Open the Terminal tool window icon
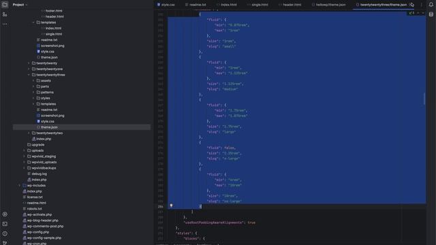 pos(5,224)
